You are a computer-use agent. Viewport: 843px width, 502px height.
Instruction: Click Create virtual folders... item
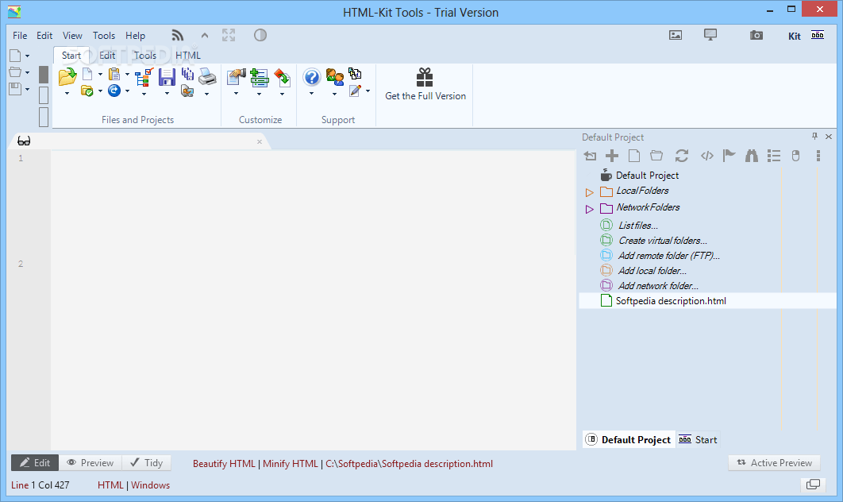point(663,241)
